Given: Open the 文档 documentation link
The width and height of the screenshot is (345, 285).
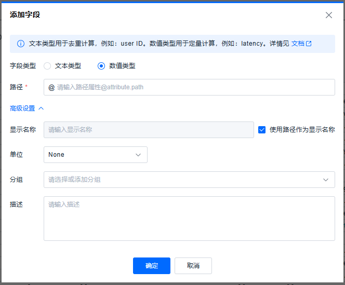Looking at the screenshot, I should [x=297, y=44].
